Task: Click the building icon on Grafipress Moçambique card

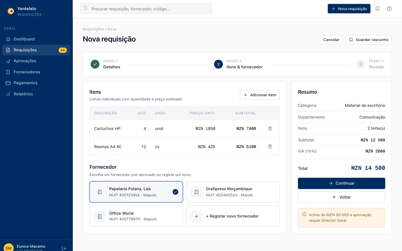Action: tap(197, 192)
